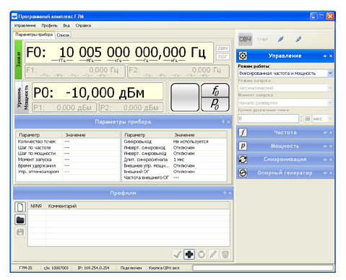
Task: Select the Синхровыход row
Action: coord(174,141)
